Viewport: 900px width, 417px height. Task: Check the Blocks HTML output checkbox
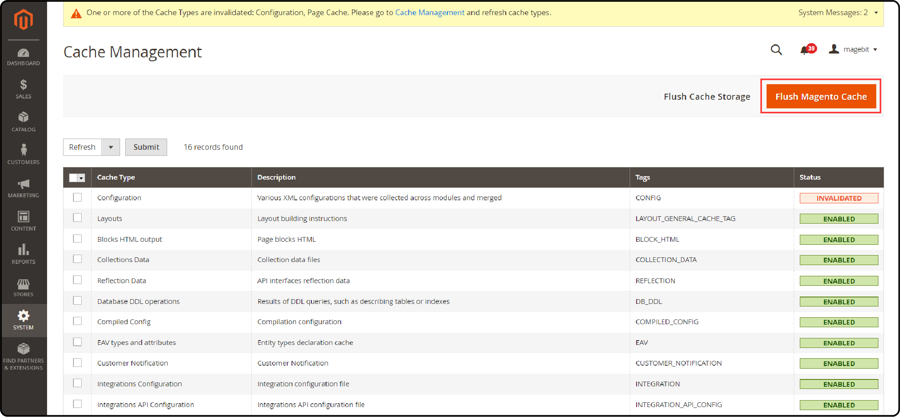77,239
